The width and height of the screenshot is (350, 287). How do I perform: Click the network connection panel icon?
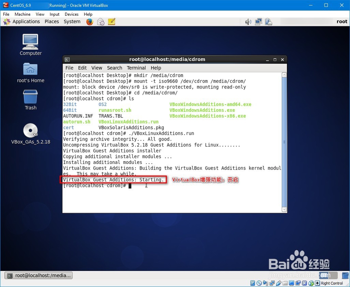[259, 22]
